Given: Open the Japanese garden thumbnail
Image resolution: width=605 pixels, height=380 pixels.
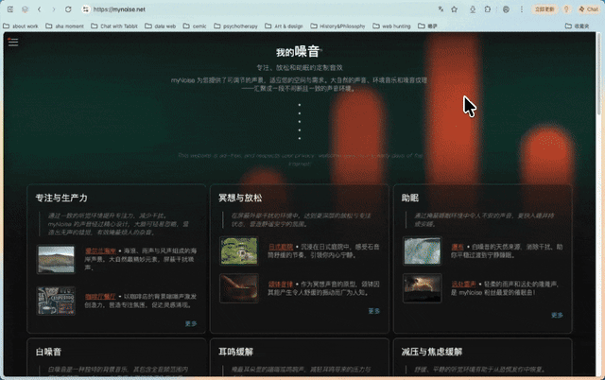Looking at the screenshot, I should coord(239,251).
